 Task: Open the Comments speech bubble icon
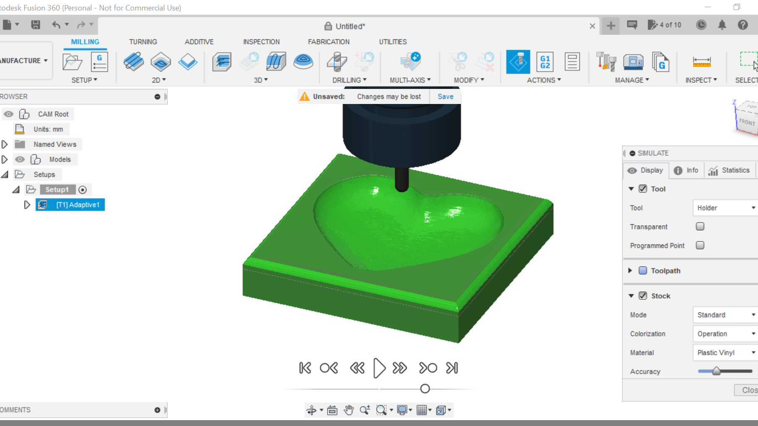tap(632, 25)
